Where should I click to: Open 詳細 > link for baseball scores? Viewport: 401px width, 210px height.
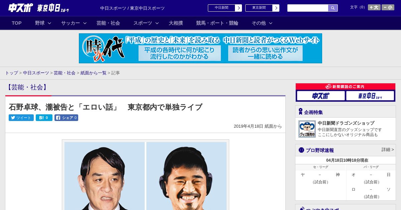(388, 150)
